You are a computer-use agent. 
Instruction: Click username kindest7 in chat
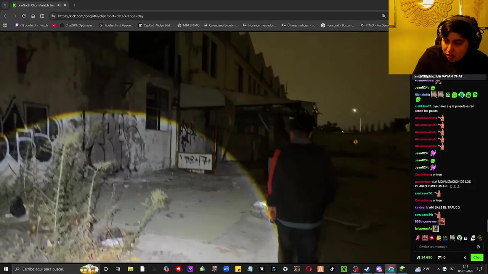(421, 207)
